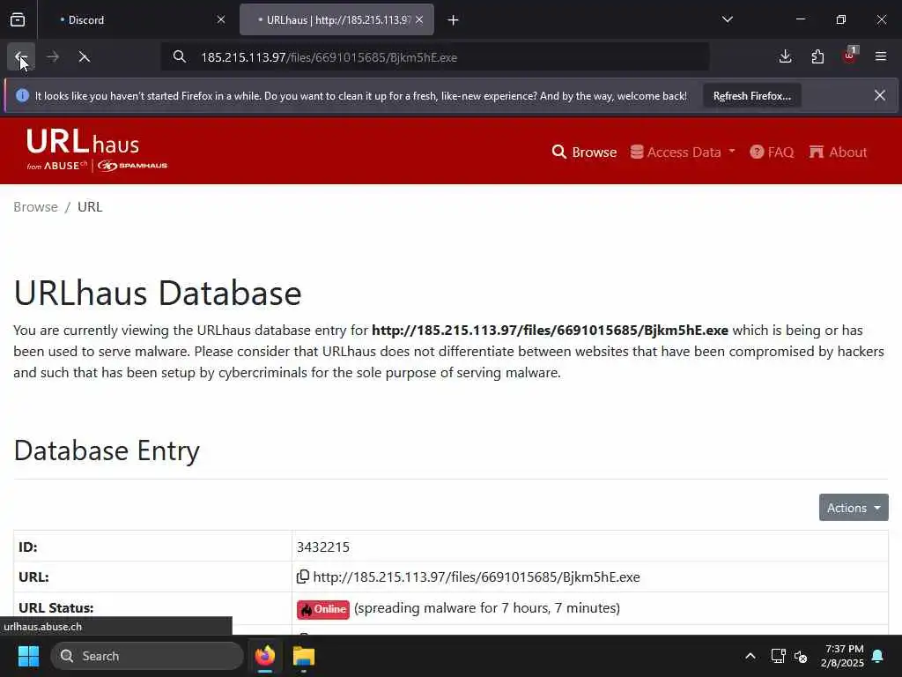Image resolution: width=902 pixels, height=677 pixels.
Task: Open the notification bell icon
Action: [878, 656]
